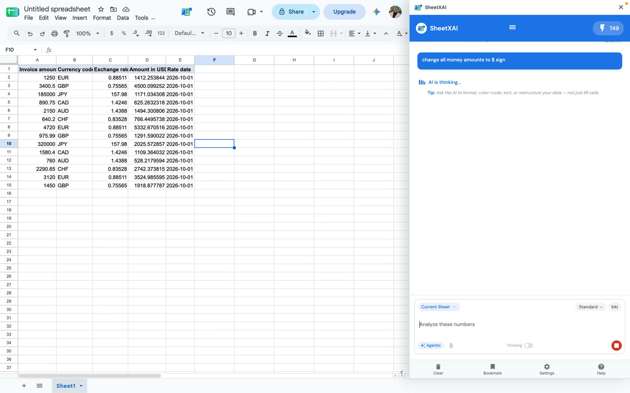
Task: Star the Untitled spreadsheet
Action: (x=101, y=9)
